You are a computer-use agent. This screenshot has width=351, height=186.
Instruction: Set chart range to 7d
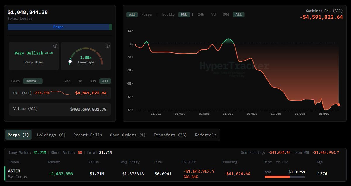214,14
